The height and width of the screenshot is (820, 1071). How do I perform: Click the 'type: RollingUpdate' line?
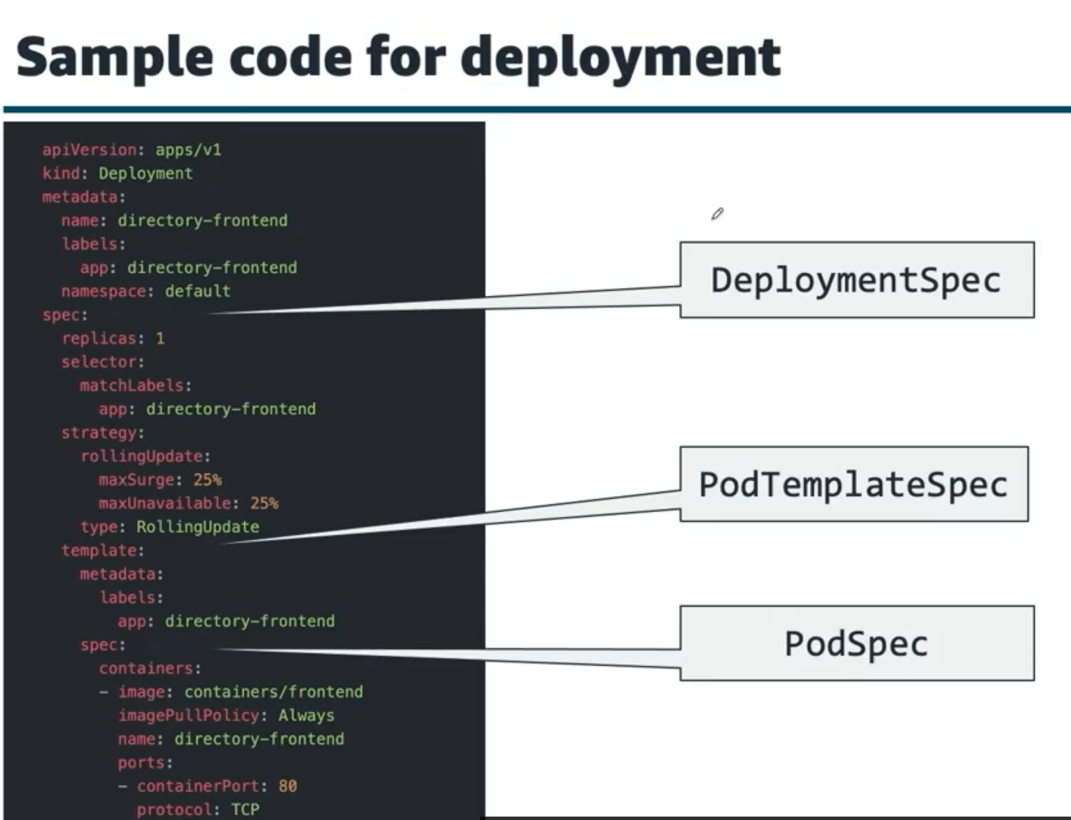click(x=170, y=526)
